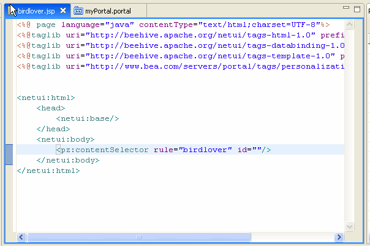Minimize the editor pane
This screenshot has height=246, width=370.
point(346,8)
